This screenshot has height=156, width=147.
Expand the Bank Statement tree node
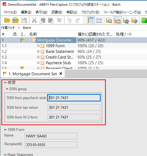tap(38, 52)
